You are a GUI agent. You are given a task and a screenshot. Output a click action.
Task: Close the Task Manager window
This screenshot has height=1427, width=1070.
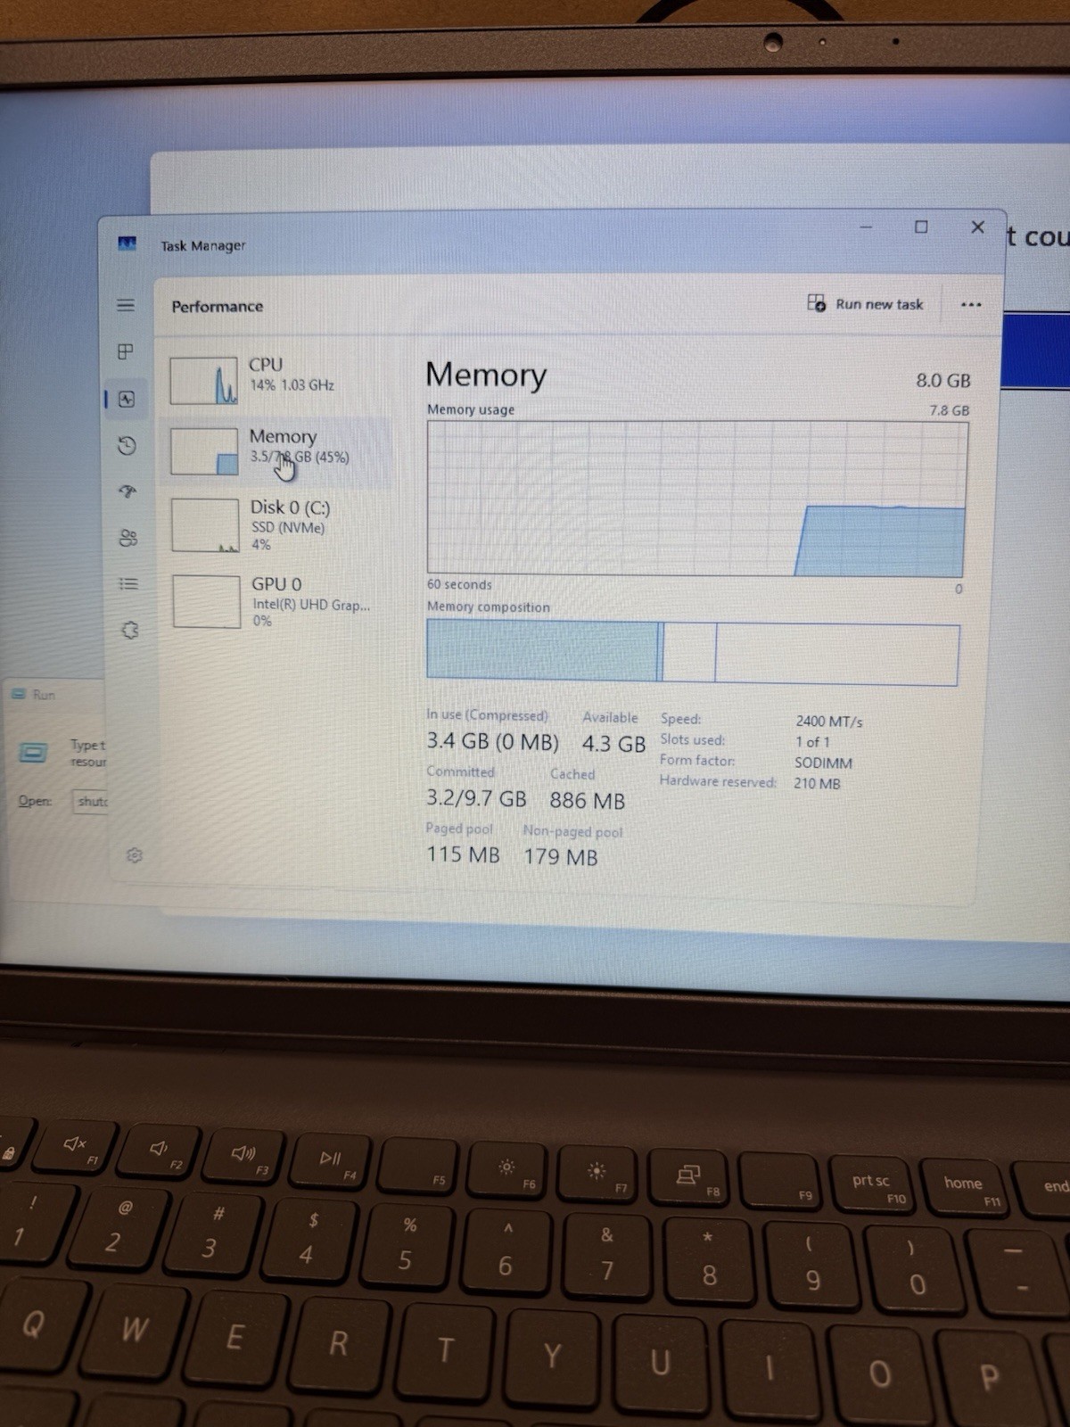pos(977,227)
